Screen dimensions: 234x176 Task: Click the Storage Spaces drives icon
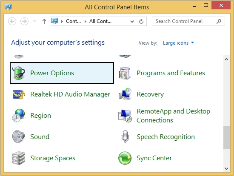pos(18,158)
